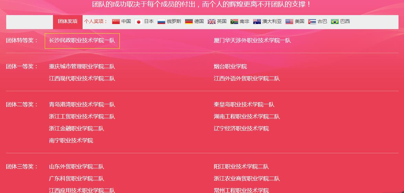Open 南宁职业技术学院 team link

point(71,141)
